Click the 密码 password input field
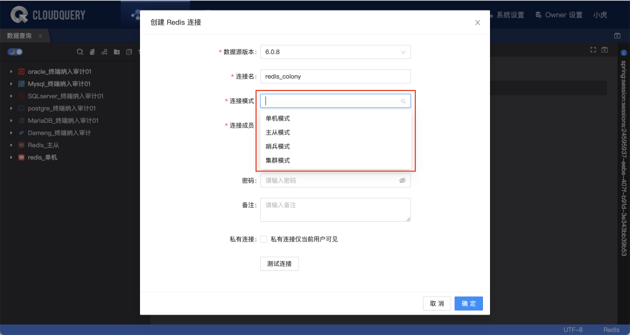630x335 pixels. pyautogui.click(x=335, y=180)
